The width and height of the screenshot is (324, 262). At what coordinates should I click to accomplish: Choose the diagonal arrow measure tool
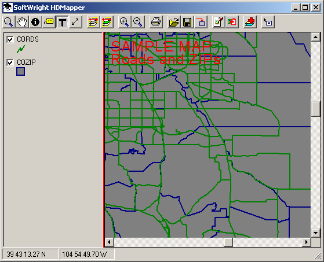(75, 22)
